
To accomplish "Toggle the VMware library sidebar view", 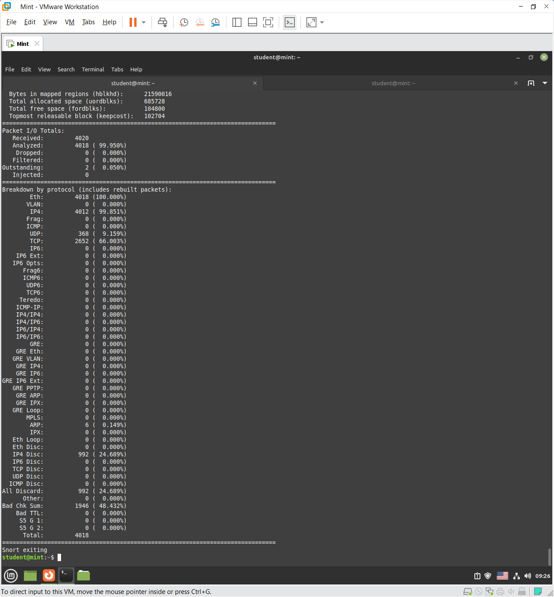I will (237, 22).
